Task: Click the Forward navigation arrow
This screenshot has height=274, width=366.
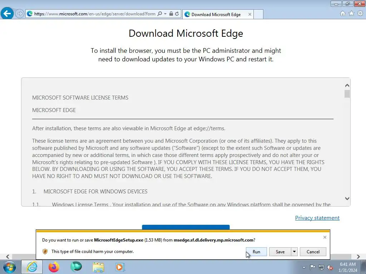Action: click(x=20, y=14)
